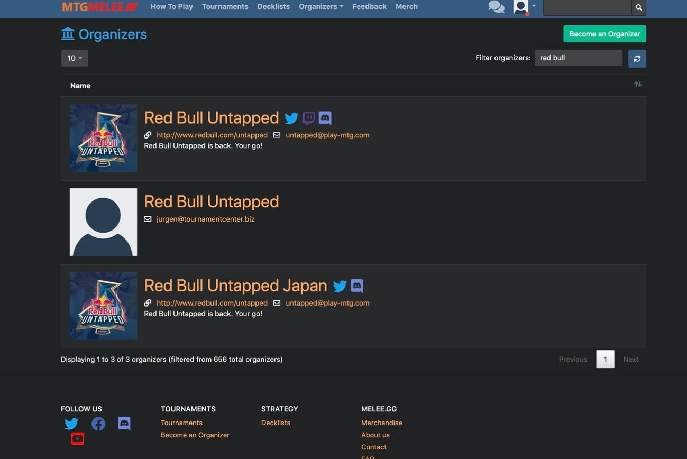Open the user profile avatar menu
This screenshot has height=459, width=687.
pyautogui.click(x=524, y=7)
